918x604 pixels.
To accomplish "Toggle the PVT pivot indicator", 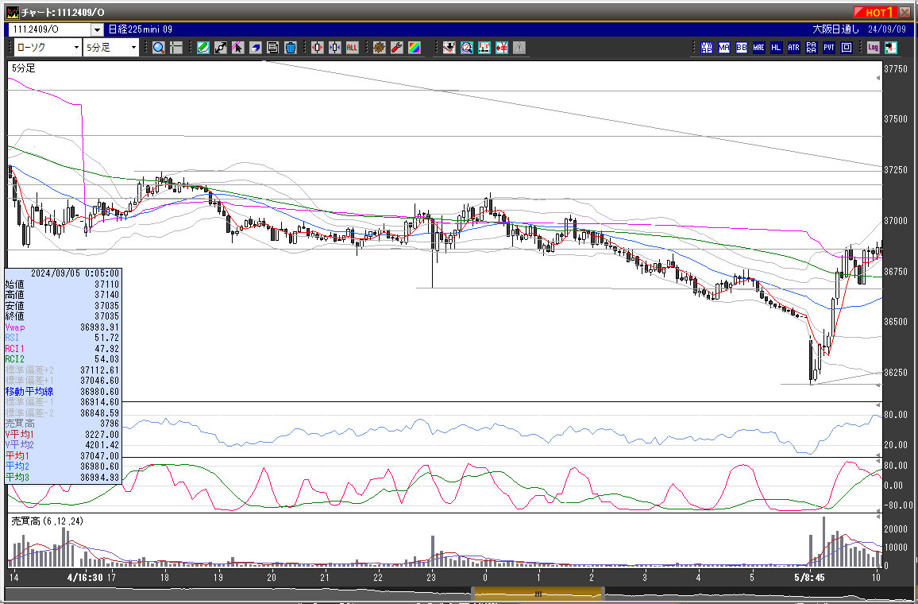I will [829, 48].
